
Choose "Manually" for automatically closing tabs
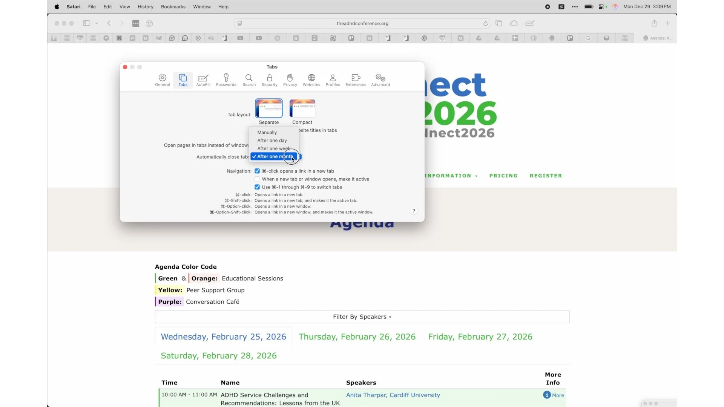[x=267, y=132]
